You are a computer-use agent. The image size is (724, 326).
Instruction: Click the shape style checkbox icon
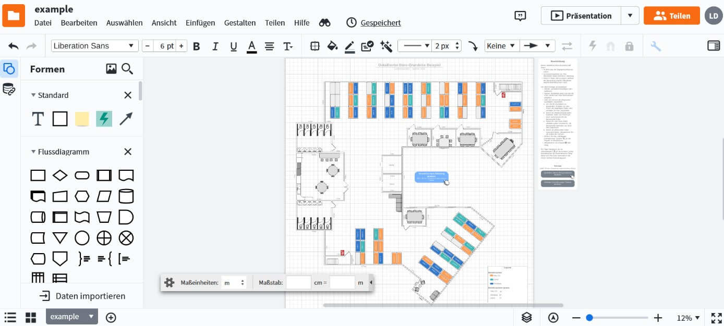[x=367, y=46]
